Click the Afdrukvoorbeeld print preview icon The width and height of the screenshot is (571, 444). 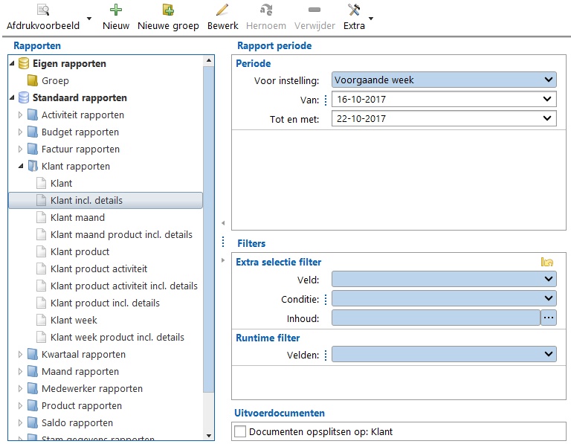tap(43, 10)
